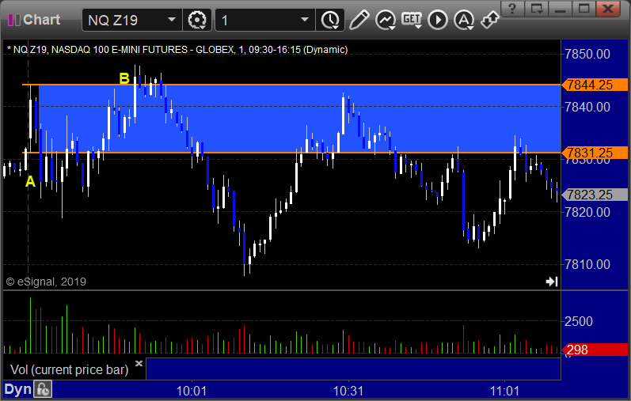This screenshot has height=401, width=631.
Task: Select the 7831.25 lower price line marker
Action: coord(595,153)
